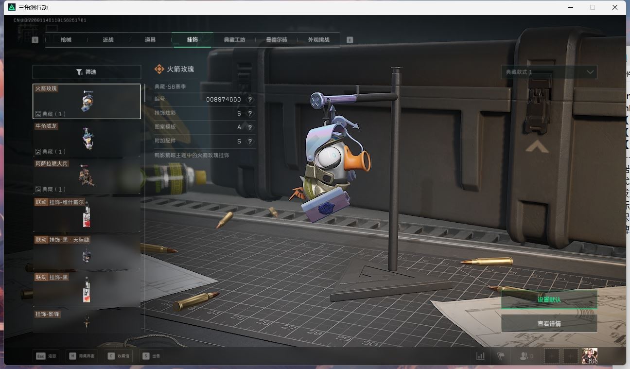630x369 pixels.
Task: Click the flag icon in bottom bar
Action: coord(501,356)
